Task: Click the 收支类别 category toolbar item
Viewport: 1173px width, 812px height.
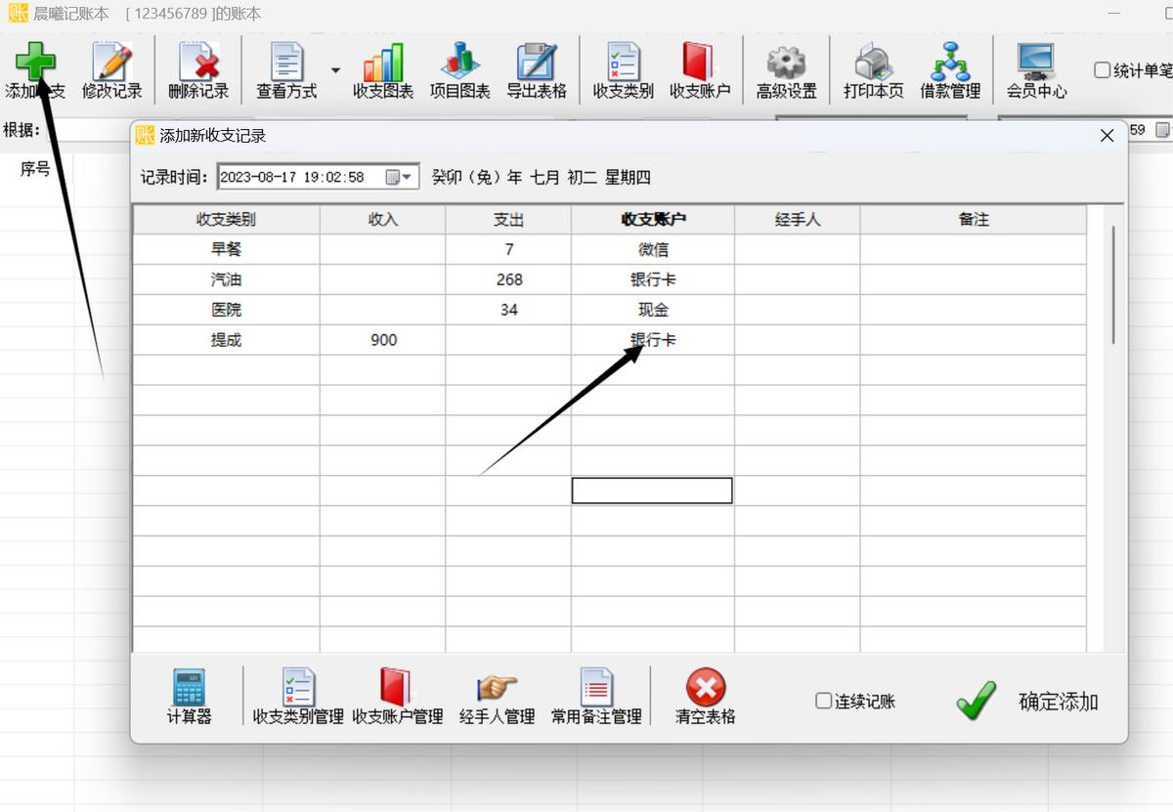Action: (622, 68)
